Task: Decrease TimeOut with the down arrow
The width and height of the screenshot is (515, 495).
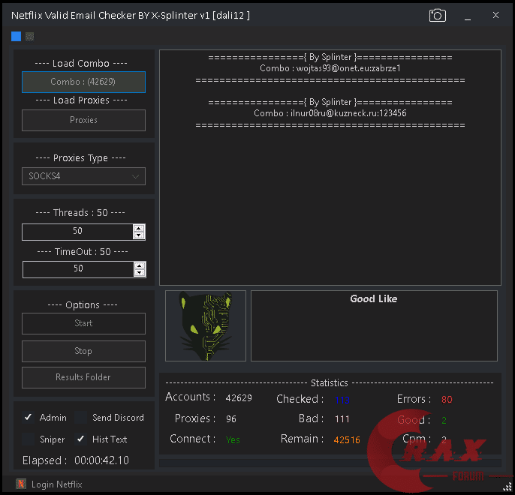Action: [x=140, y=272]
